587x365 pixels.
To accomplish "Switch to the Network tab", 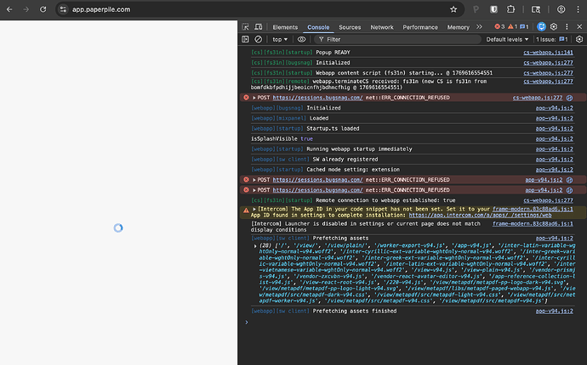I will (382, 27).
